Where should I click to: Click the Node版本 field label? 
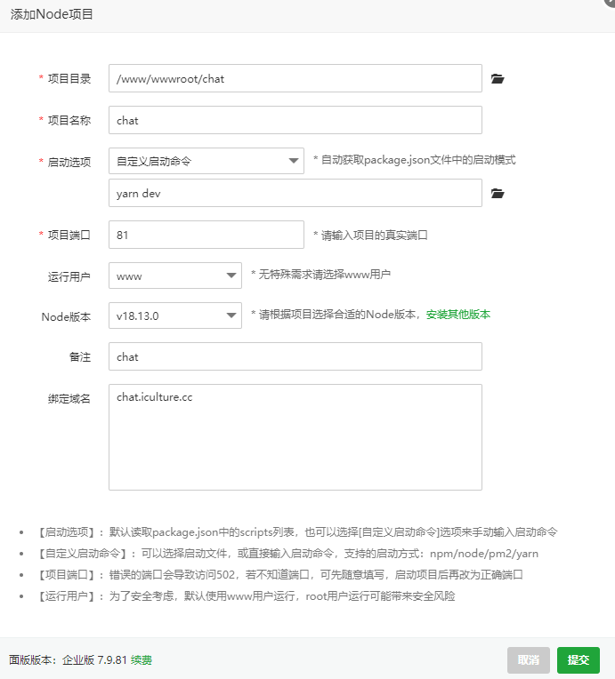pos(66,316)
